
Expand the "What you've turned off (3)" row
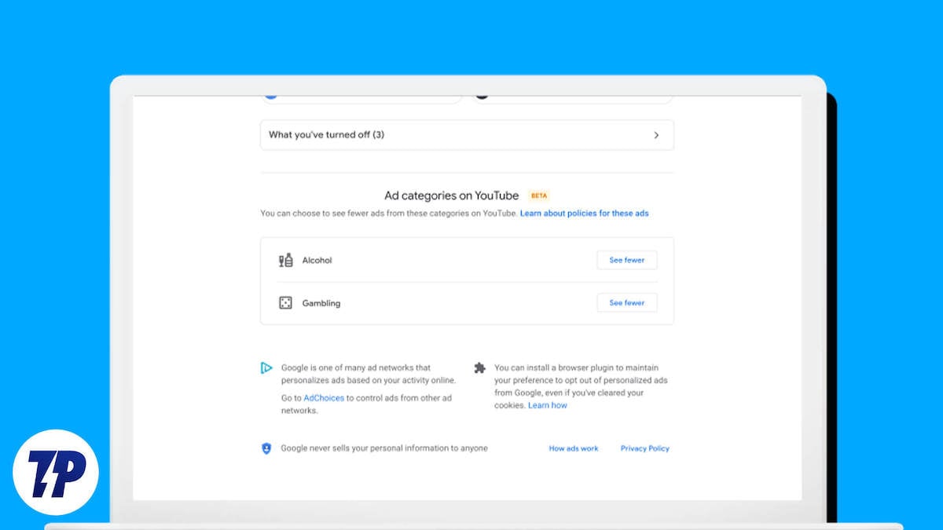coord(467,135)
